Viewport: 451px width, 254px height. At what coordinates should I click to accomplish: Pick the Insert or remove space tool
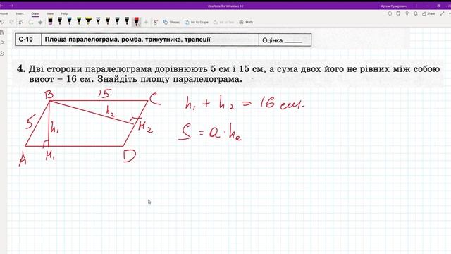click(x=40, y=22)
